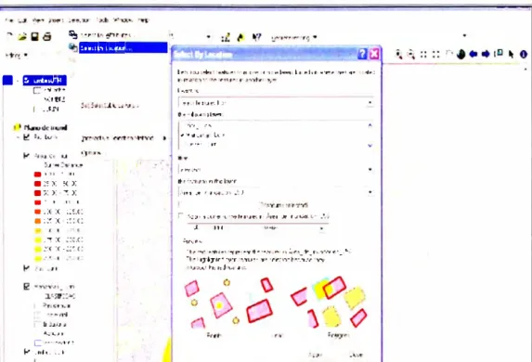Click the blue Identify info tool
Viewport: 532px width, 362px height.
pos(524,54)
